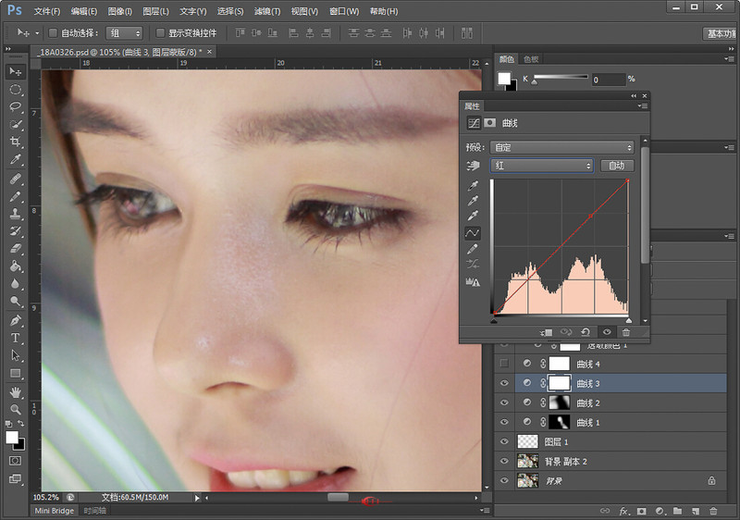Show the hidden 曲线 4 layer
The height and width of the screenshot is (520, 740).
click(x=504, y=364)
